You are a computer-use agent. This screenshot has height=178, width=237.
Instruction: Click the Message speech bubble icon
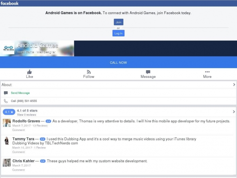pos(148,72)
